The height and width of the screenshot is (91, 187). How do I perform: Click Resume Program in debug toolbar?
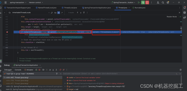click(43, 70)
